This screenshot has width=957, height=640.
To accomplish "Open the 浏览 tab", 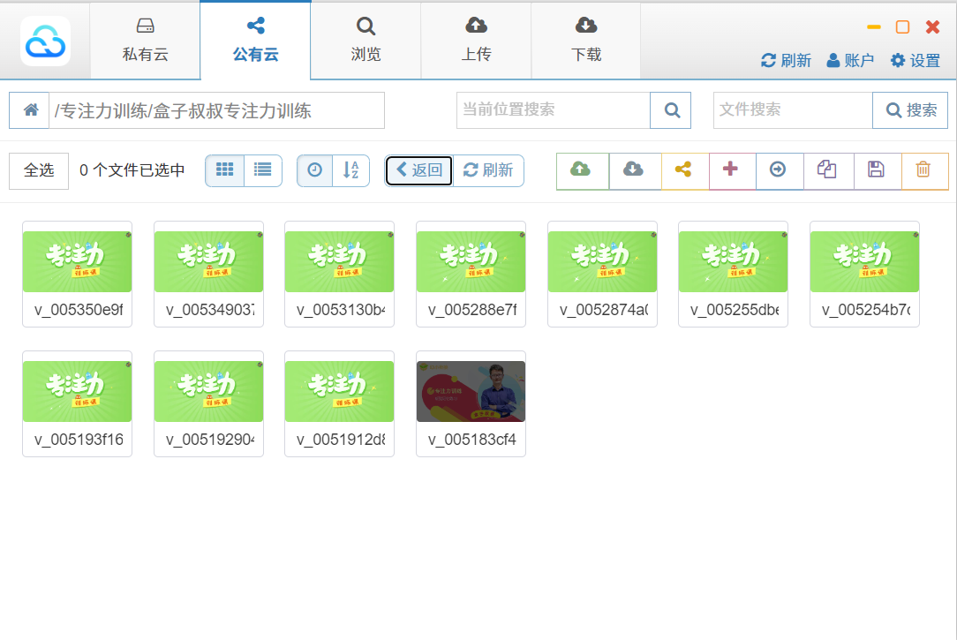I will tap(365, 41).
